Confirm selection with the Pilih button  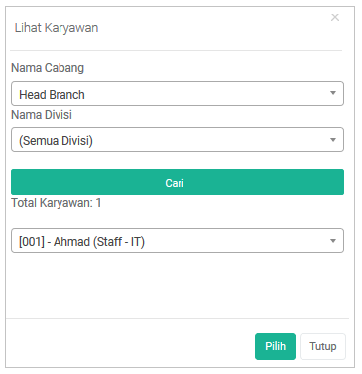pos(275,346)
